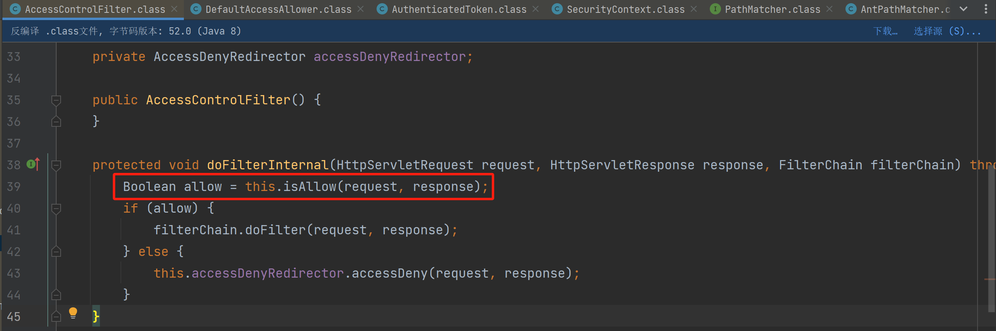Click the orange error stripe mark on scrollbar
This screenshot has width=996, height=331.
point(990,279)
